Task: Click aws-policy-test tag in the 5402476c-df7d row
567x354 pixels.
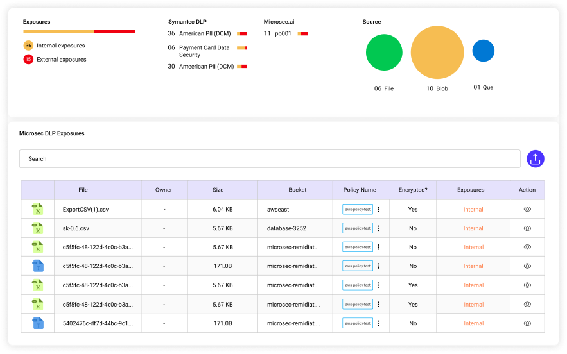Action: [x=358, y=323]
